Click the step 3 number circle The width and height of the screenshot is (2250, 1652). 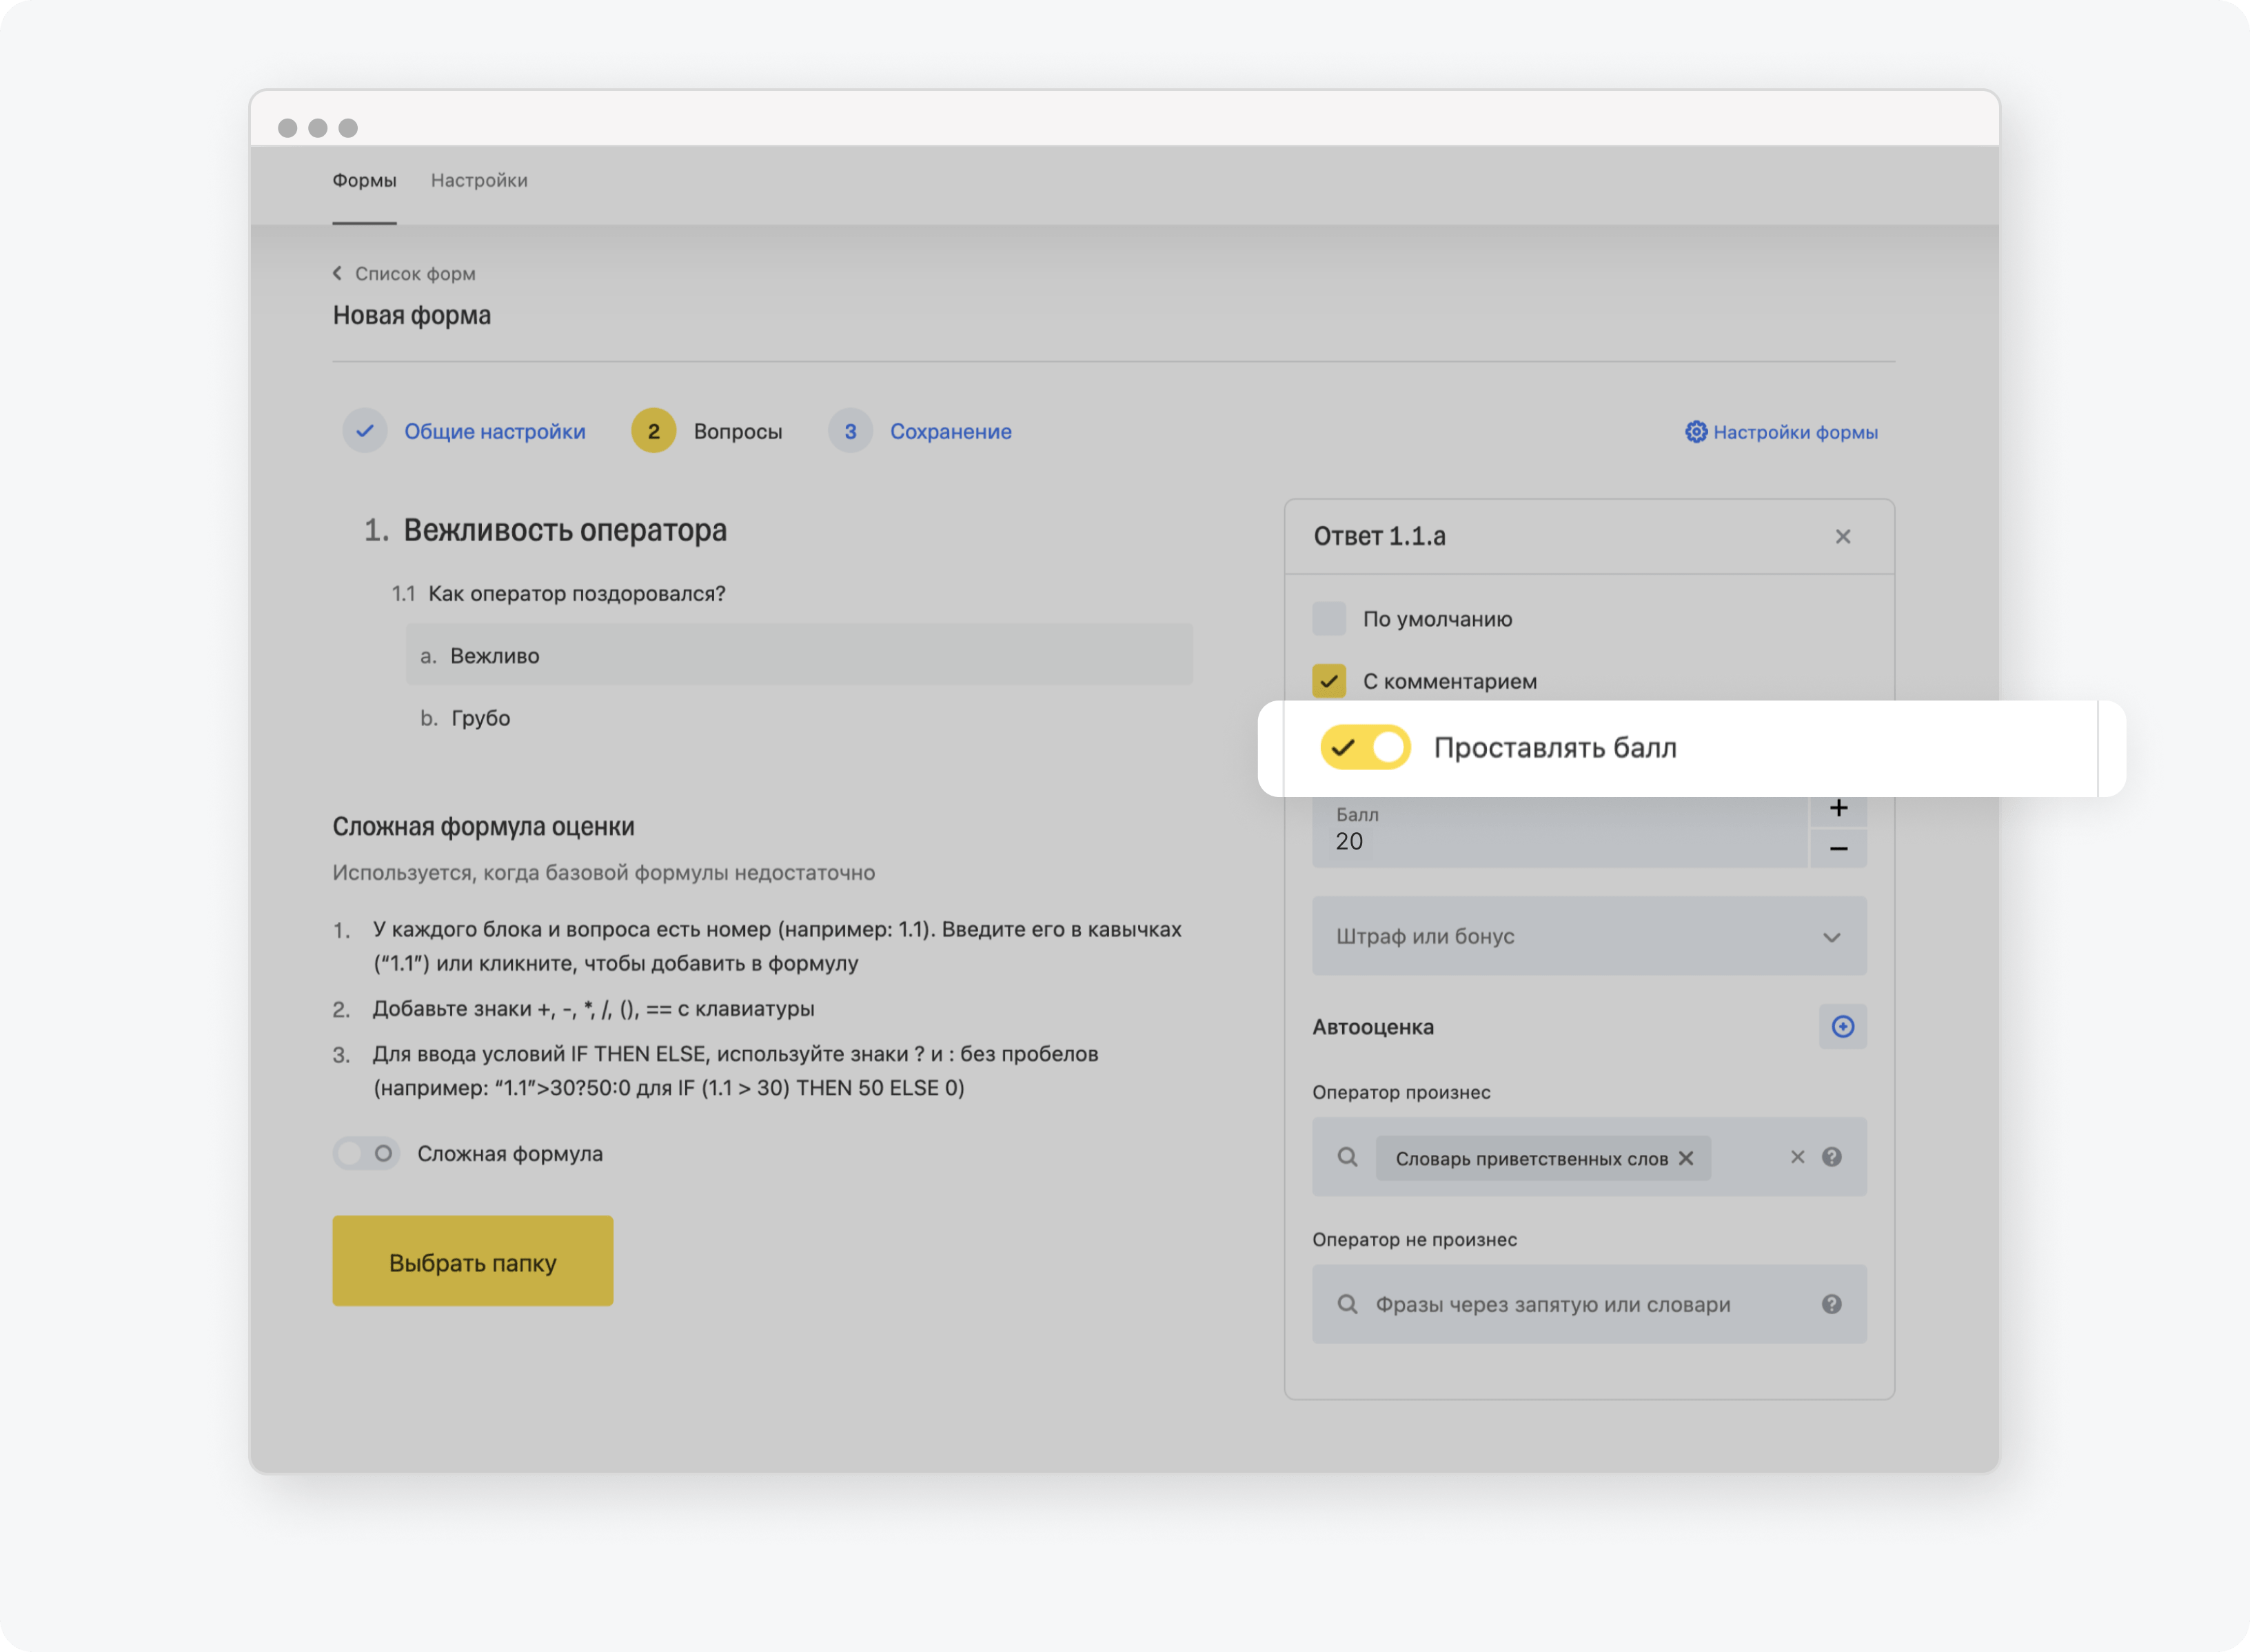coord(851,431)
